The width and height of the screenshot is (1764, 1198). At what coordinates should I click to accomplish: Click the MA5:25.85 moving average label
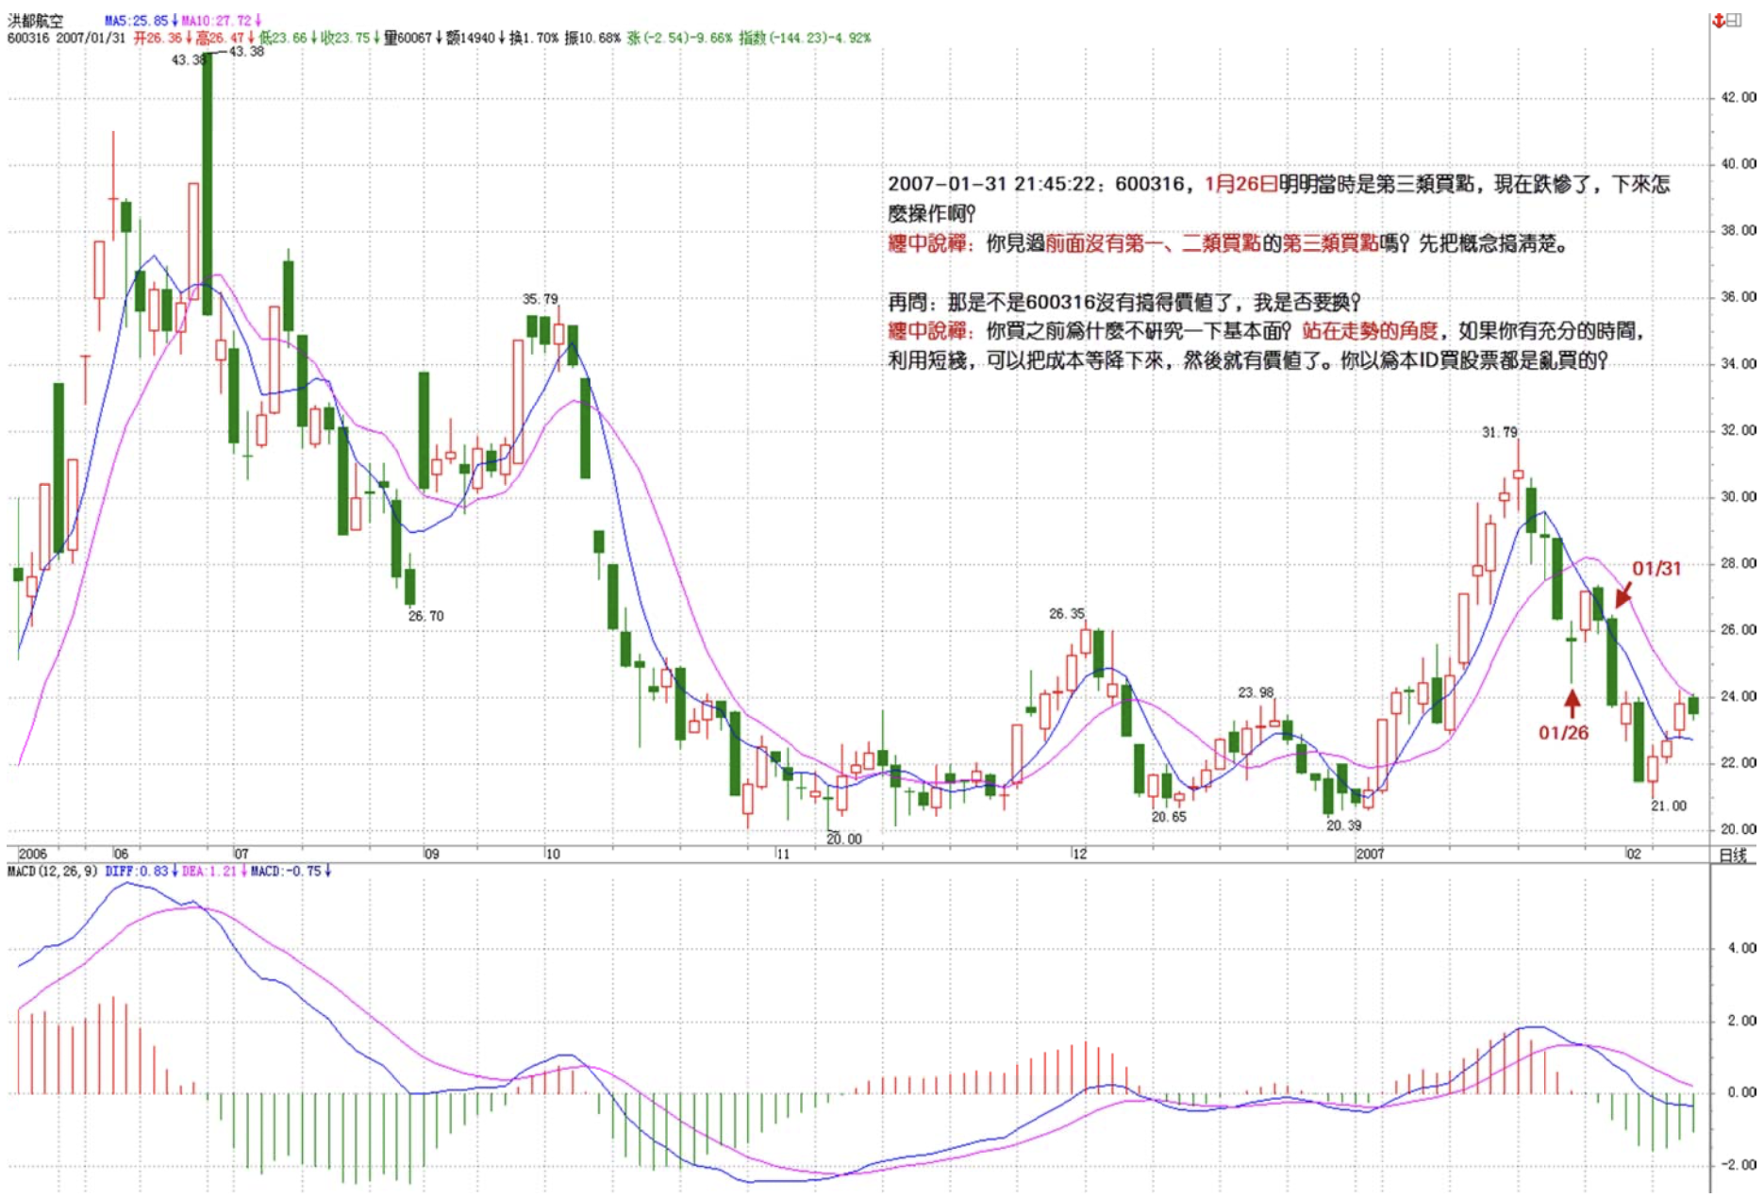pos(138,20)
